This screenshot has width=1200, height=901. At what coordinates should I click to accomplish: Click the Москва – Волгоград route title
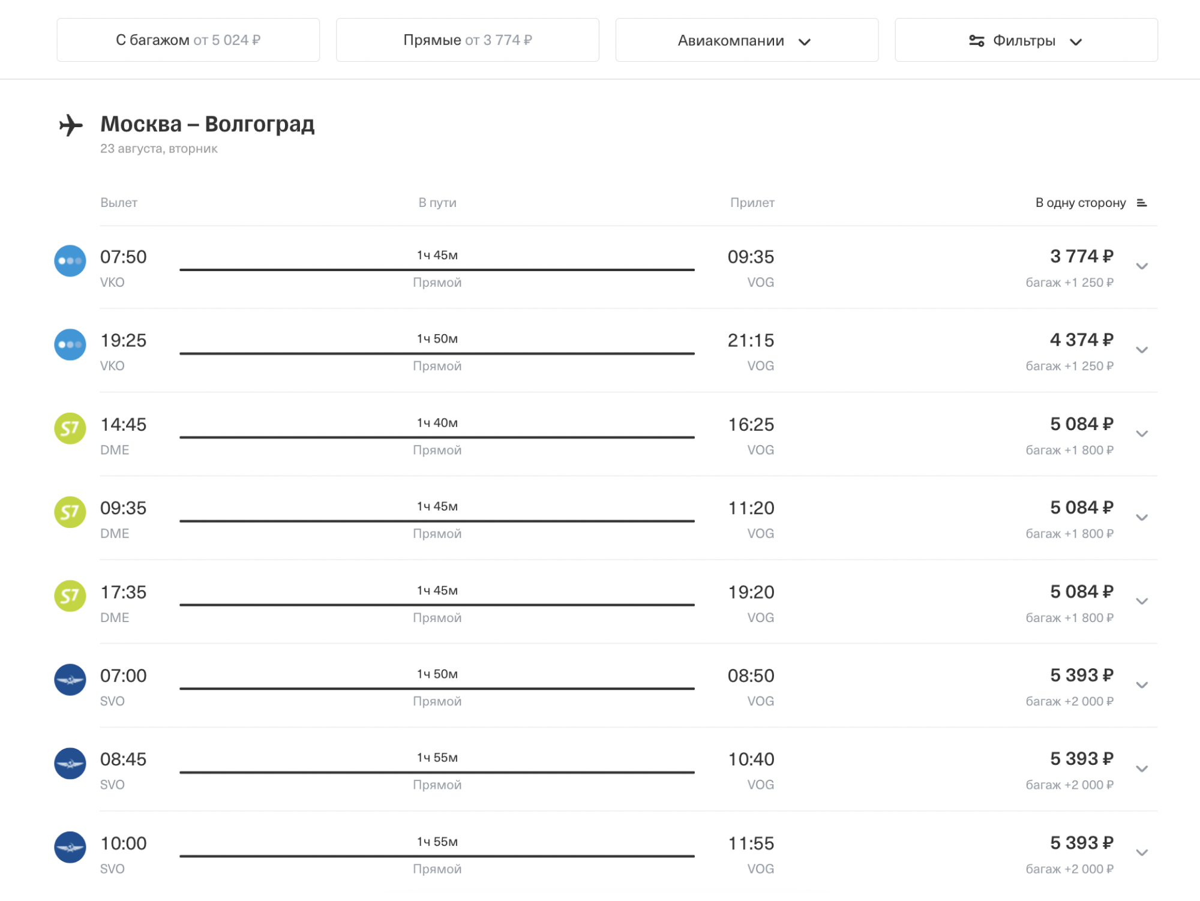coord(208,124)
